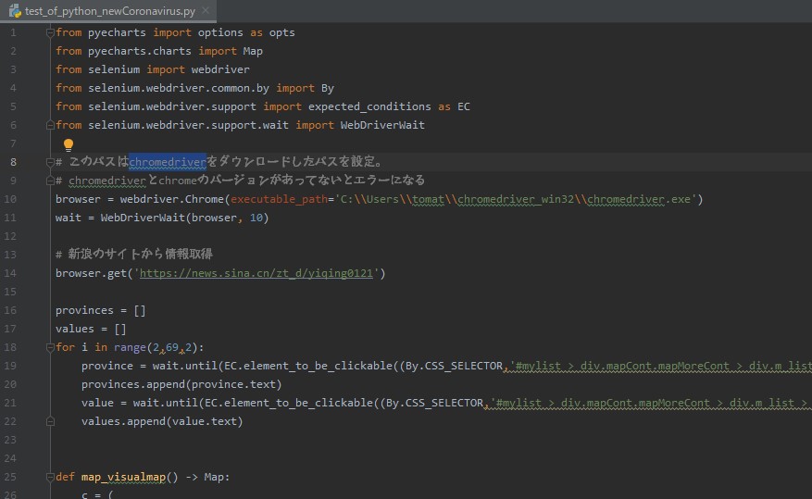Viewport: 812px width, 499px height.
Task: Click the highlighted chromedriver word in line 8 comment
Action: [x=168, y=162]
